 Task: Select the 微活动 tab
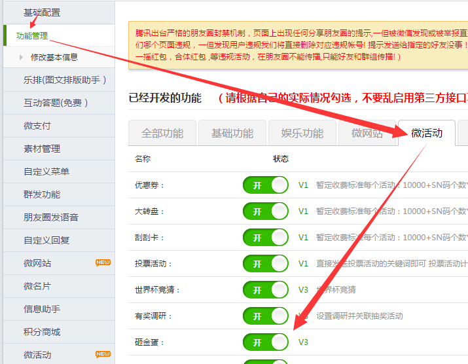[x=427, y=133]
